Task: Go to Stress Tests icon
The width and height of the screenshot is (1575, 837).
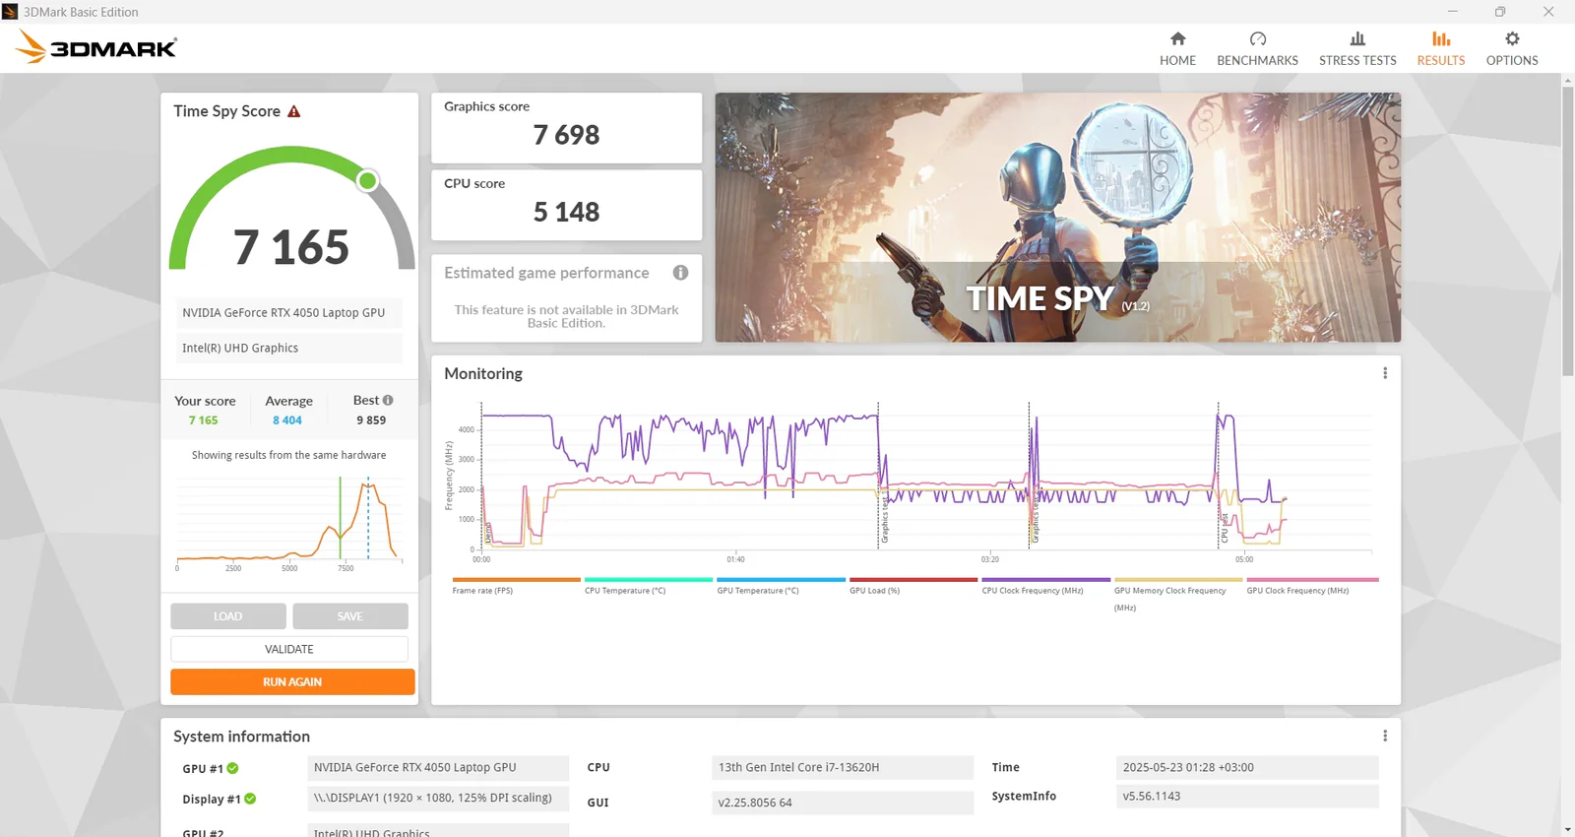Action: click(1357, 39)
